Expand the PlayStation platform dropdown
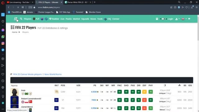The image size is (199, 112). pyautogui.click(x=177, y=19)
